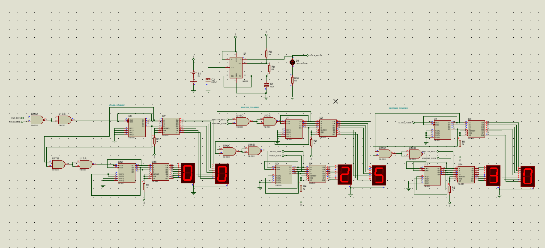
Task: Click the U2 decoder chip
Action: point(328,128)
